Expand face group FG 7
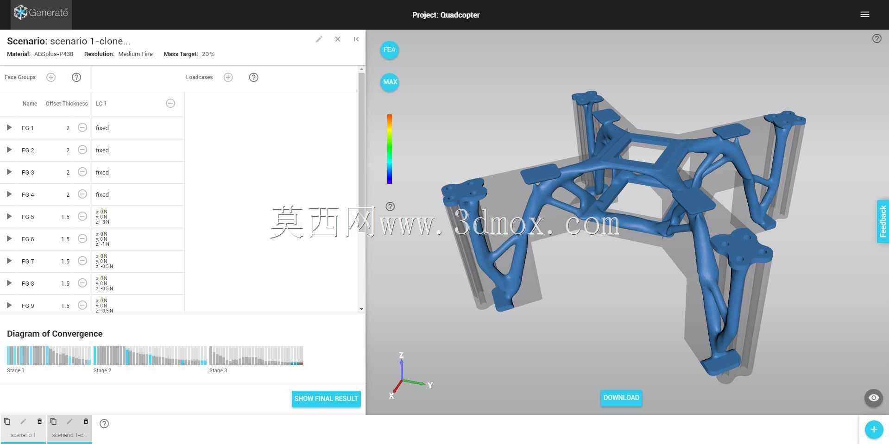This screenshot has width=889, height=444. pos(9,261)
